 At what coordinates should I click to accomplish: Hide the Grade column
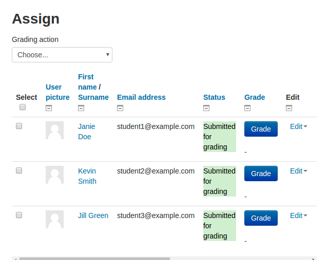tap(247, 108)
